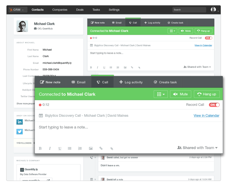Open the CRM dropdown in top navigation
This screenshot has width=227, height=186.
point(18,10)
